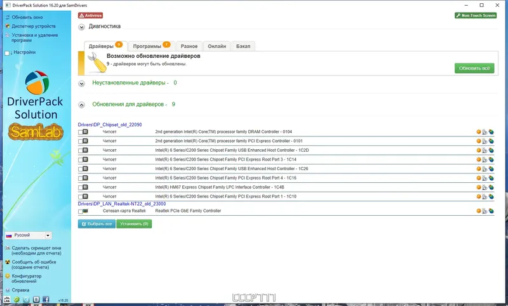Click the document icon on Root Port 1 - 1C10 row
The height and width of the screenshot is (306, 508).
click(485, 197)
